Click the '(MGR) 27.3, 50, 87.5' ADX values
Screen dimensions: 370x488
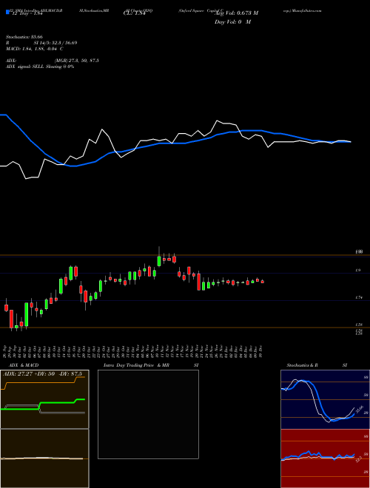[77, 61]
